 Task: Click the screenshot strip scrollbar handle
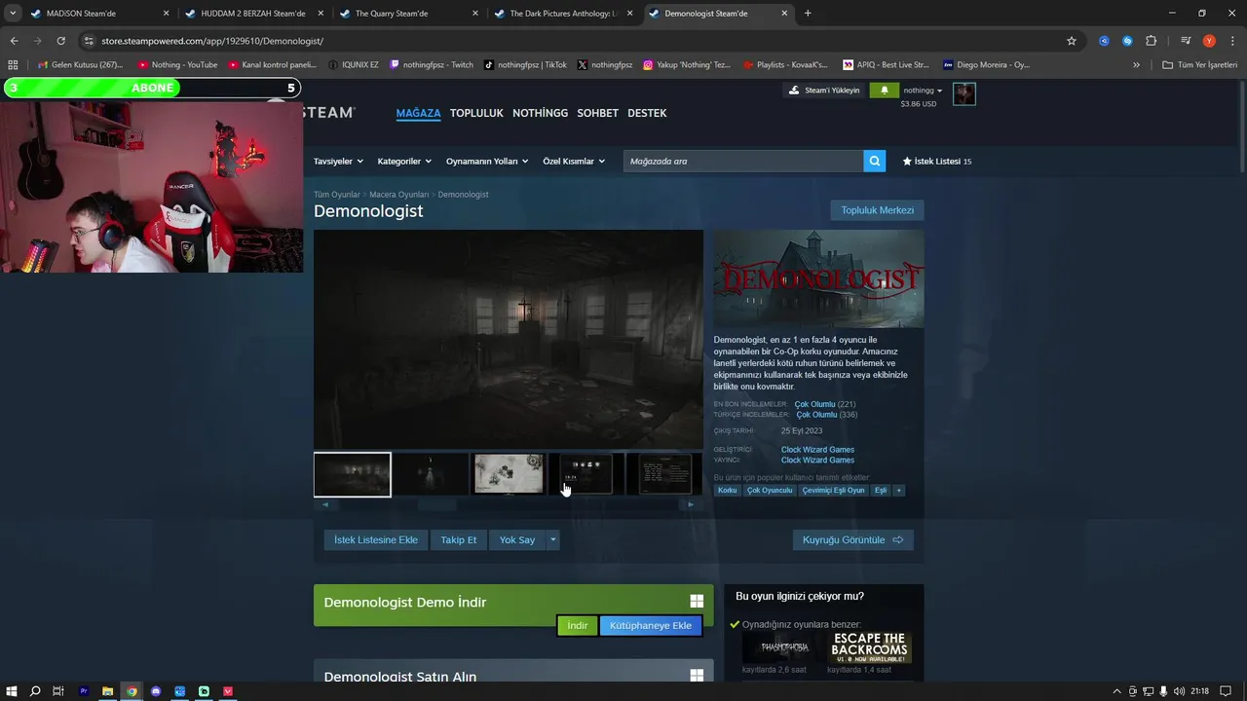(x=437, y=504)
